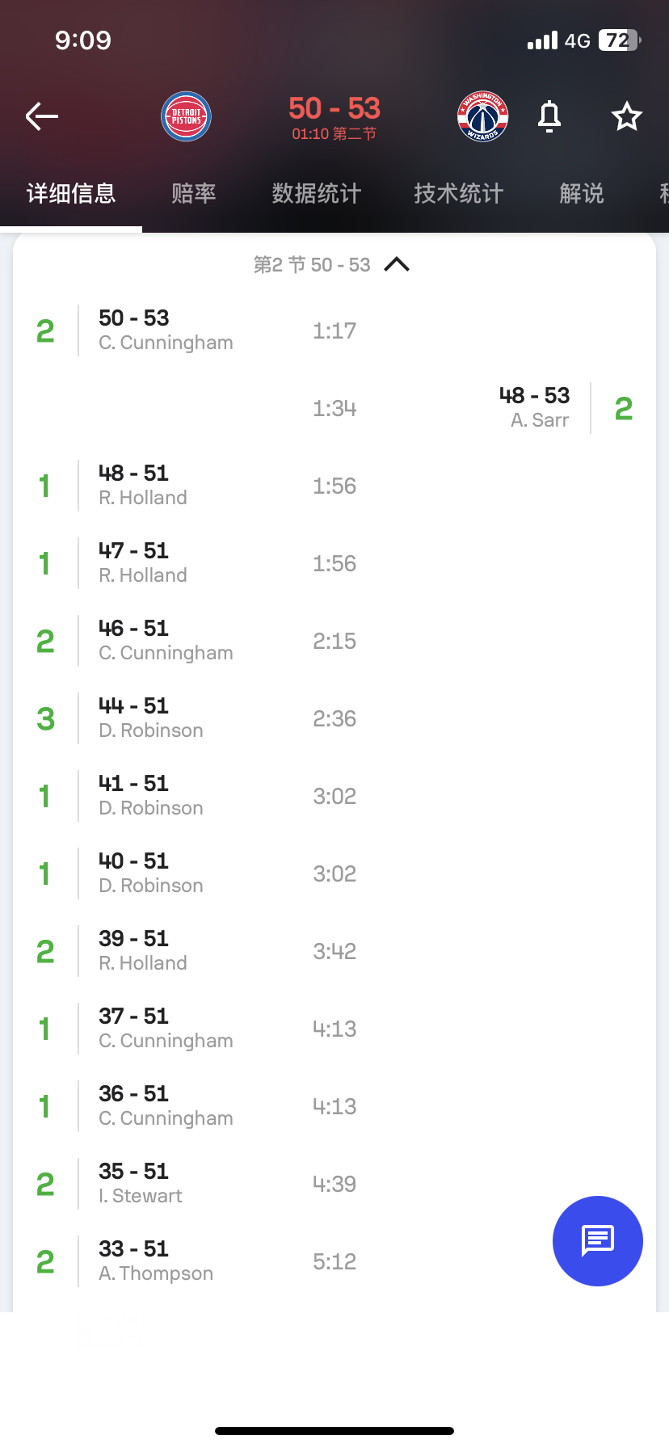Select the 详细信息 tab
669x1448 pixels.
click(71, 194)
